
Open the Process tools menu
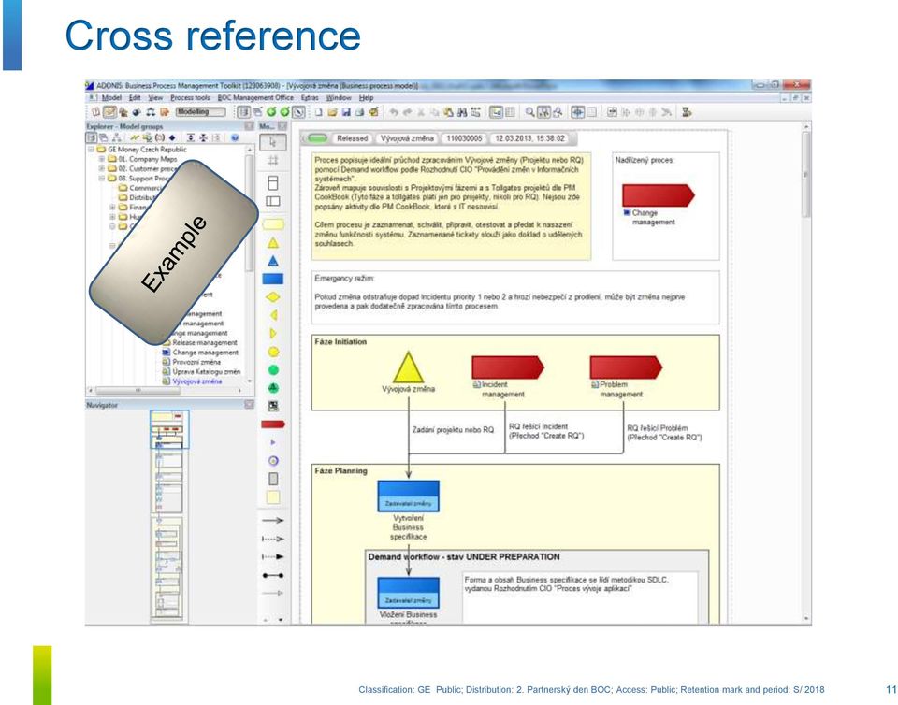coord(190,98)
